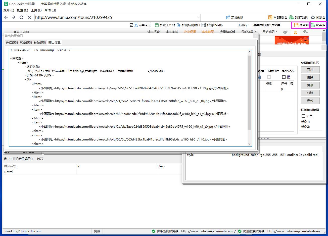Click the browser Back arrow

6,17
